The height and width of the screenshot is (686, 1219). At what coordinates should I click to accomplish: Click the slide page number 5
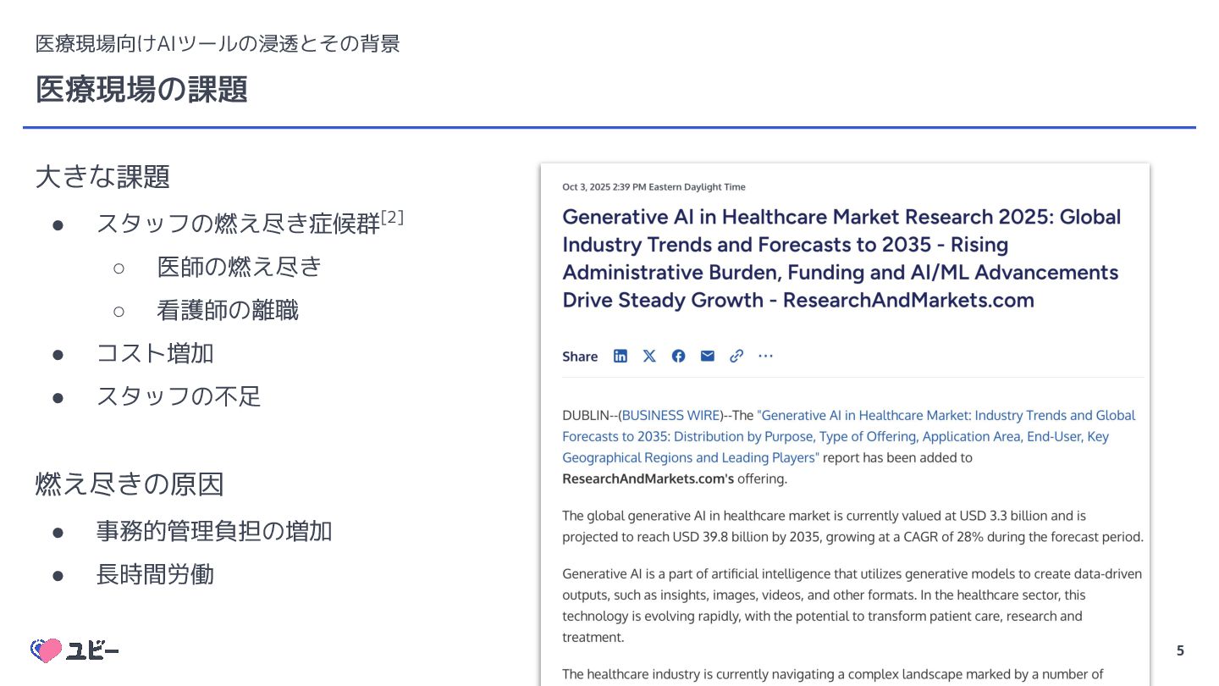coord(1180,651)
